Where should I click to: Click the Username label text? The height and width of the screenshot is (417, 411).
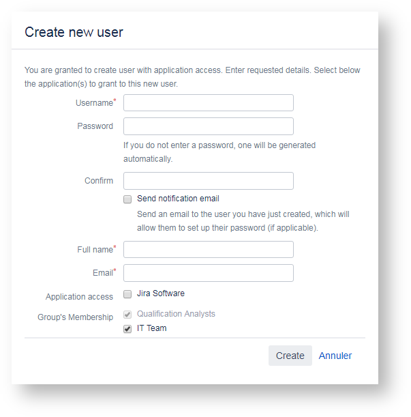[94, 103]
